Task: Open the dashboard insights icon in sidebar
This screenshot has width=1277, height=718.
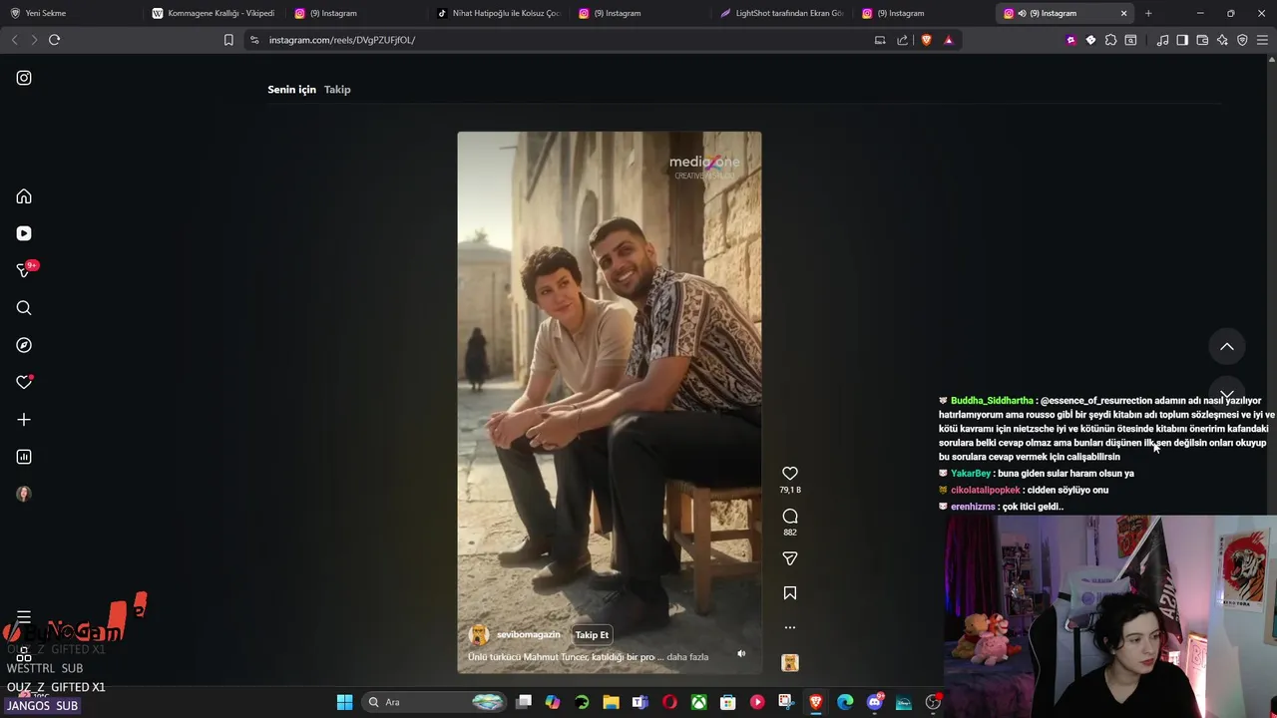Action: tap(24, 457)
